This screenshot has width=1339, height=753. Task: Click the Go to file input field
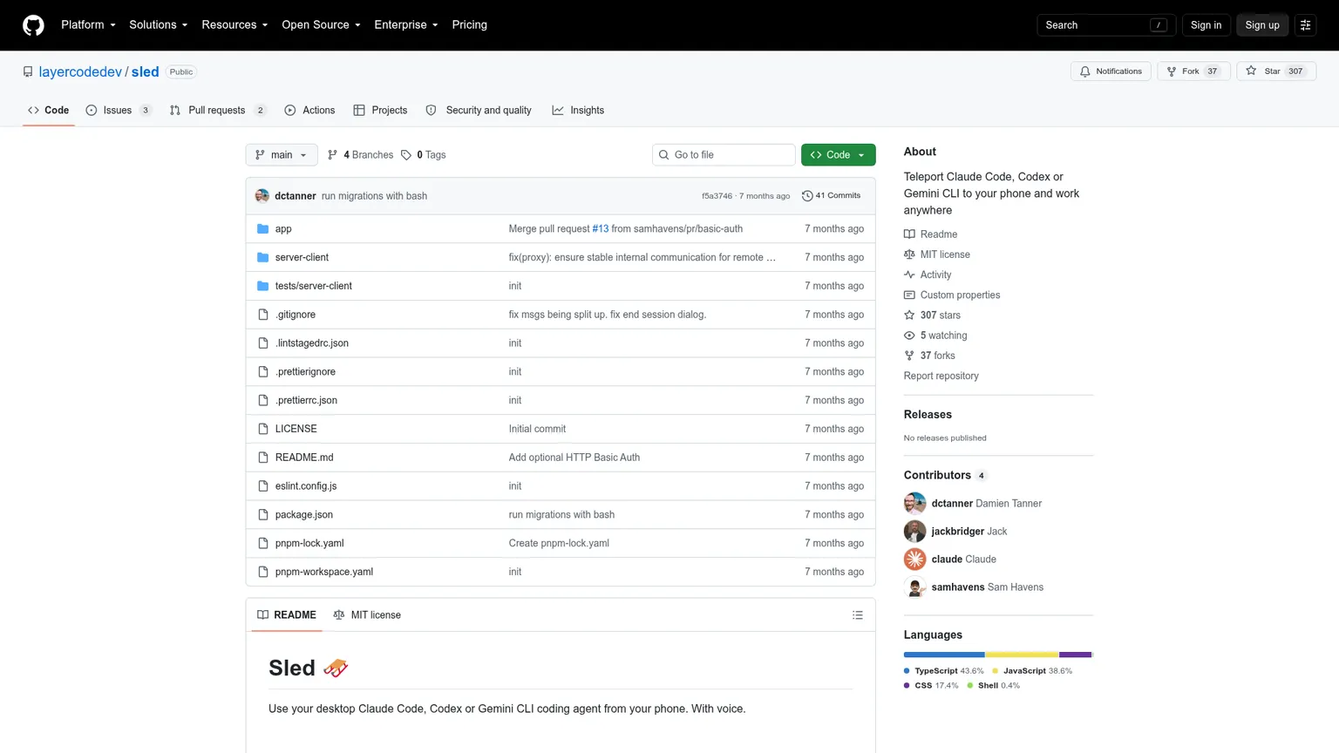(x=724, y=155)
